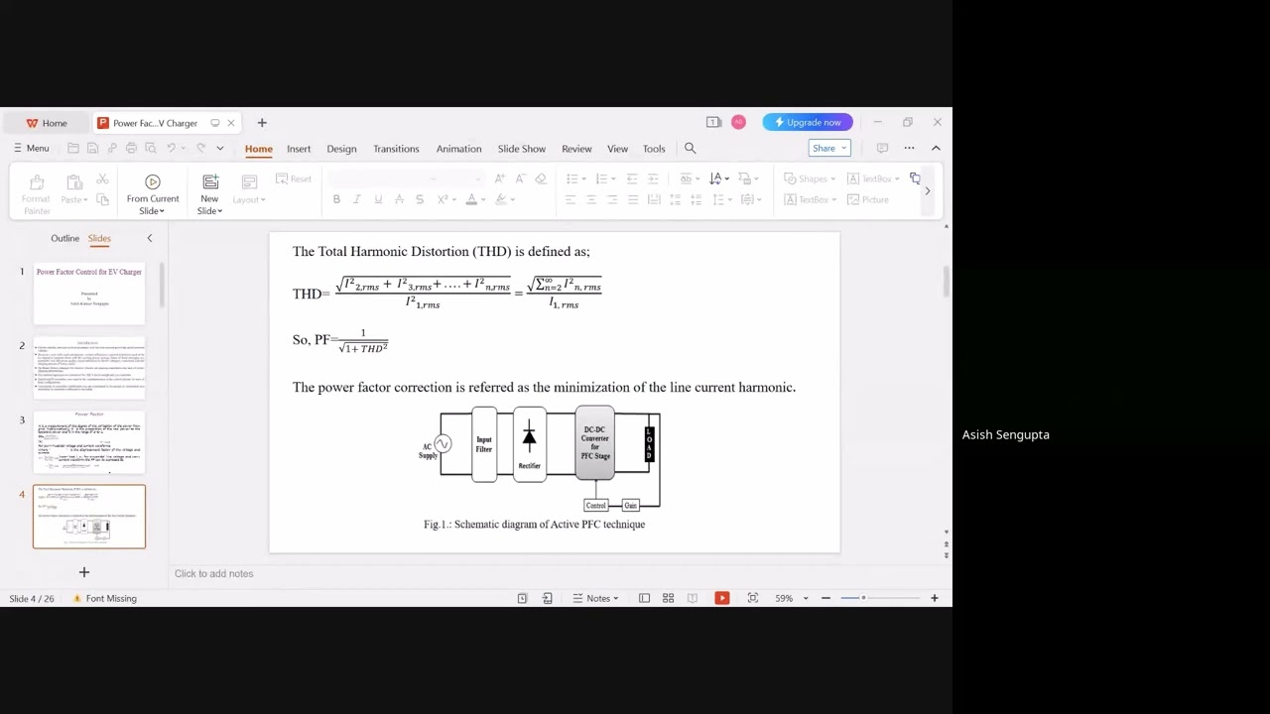Open the comments icon near Share
Screen dimensions: 1270x714
(x=882, y=149)
